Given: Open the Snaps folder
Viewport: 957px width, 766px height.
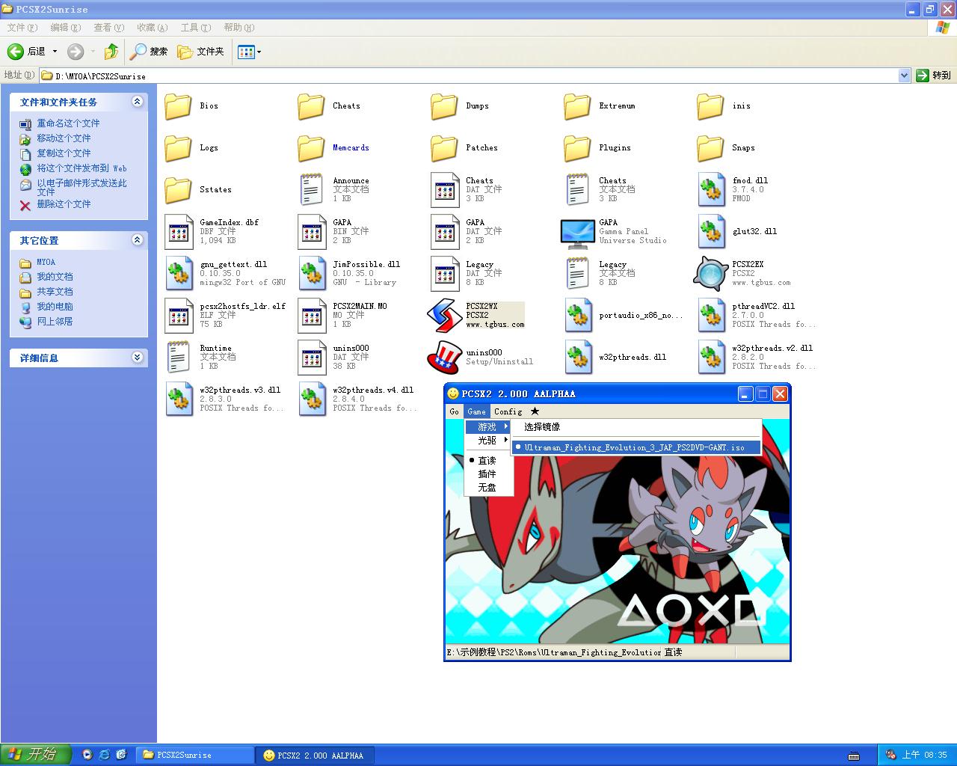Looking at the screenshot, I should tap(710, 148).
